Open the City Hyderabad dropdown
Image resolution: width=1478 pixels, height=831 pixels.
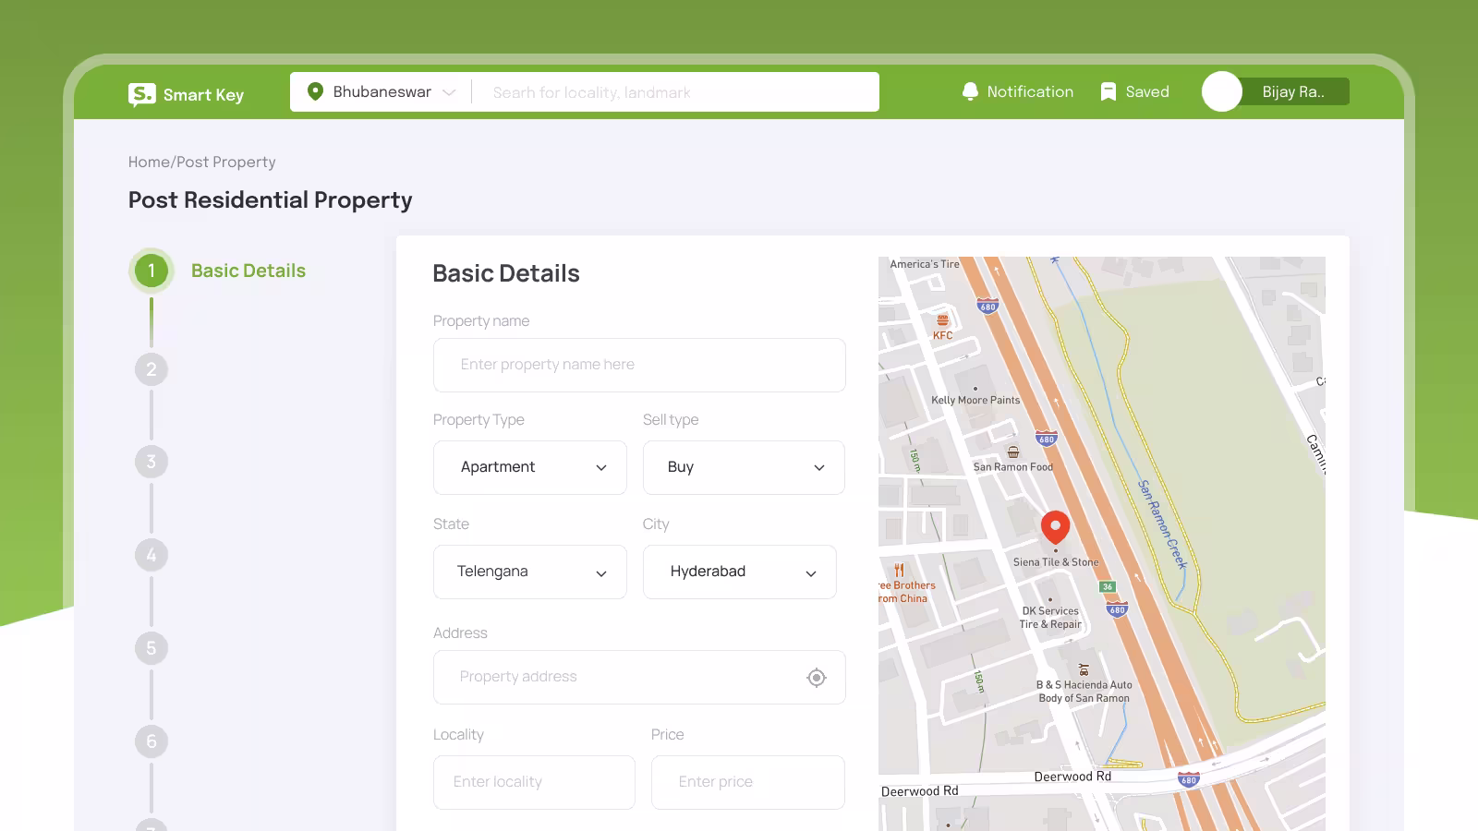click(740, 572)
